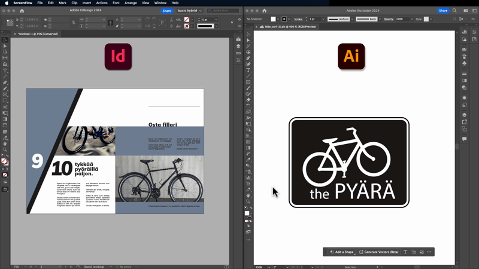479x269 pixels.
Task: Expand InDesign stroke weight dropdown
Action: (x=216, y=20)
